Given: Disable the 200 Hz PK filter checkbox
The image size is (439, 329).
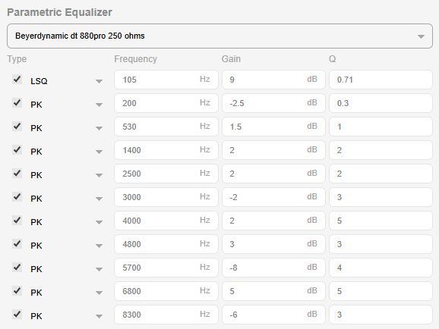Looking at the screenshot, I should 17,103.
